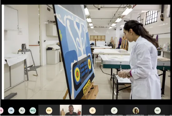
Task: Open the MQ participant avatar
Action: pos(33,110)
